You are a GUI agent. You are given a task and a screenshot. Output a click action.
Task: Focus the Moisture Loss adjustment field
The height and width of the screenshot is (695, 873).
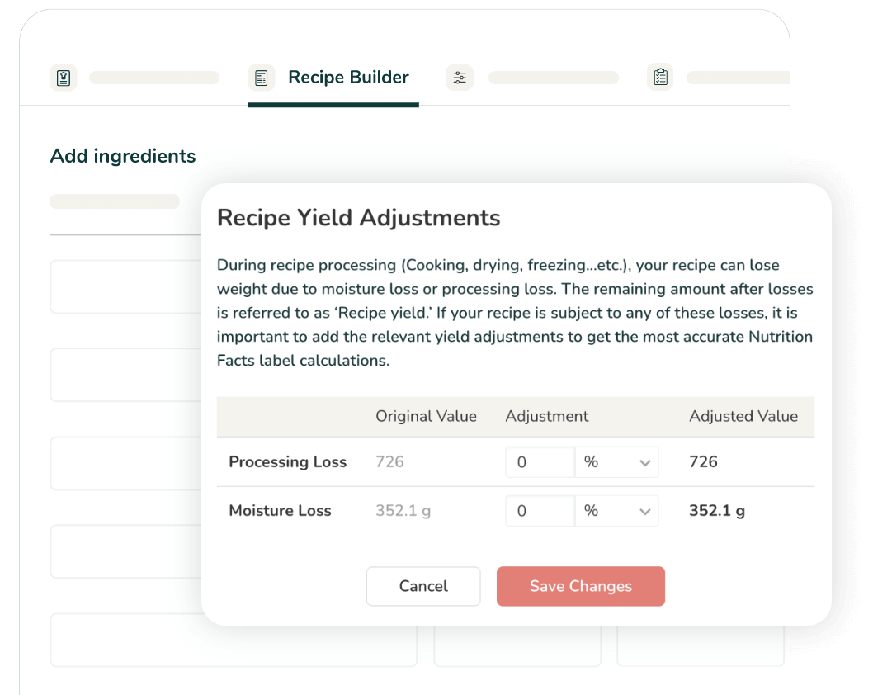540,511
